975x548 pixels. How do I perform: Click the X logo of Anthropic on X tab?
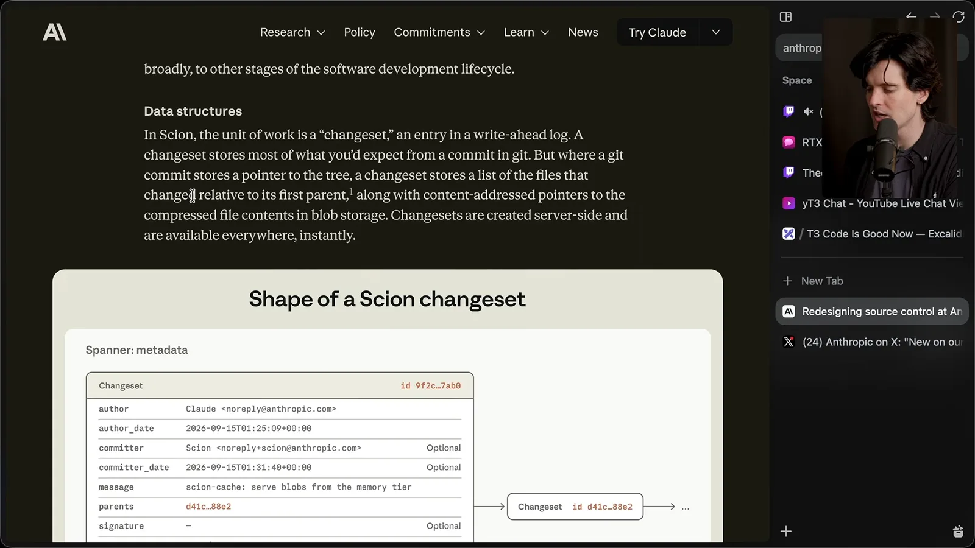(789, 342)
